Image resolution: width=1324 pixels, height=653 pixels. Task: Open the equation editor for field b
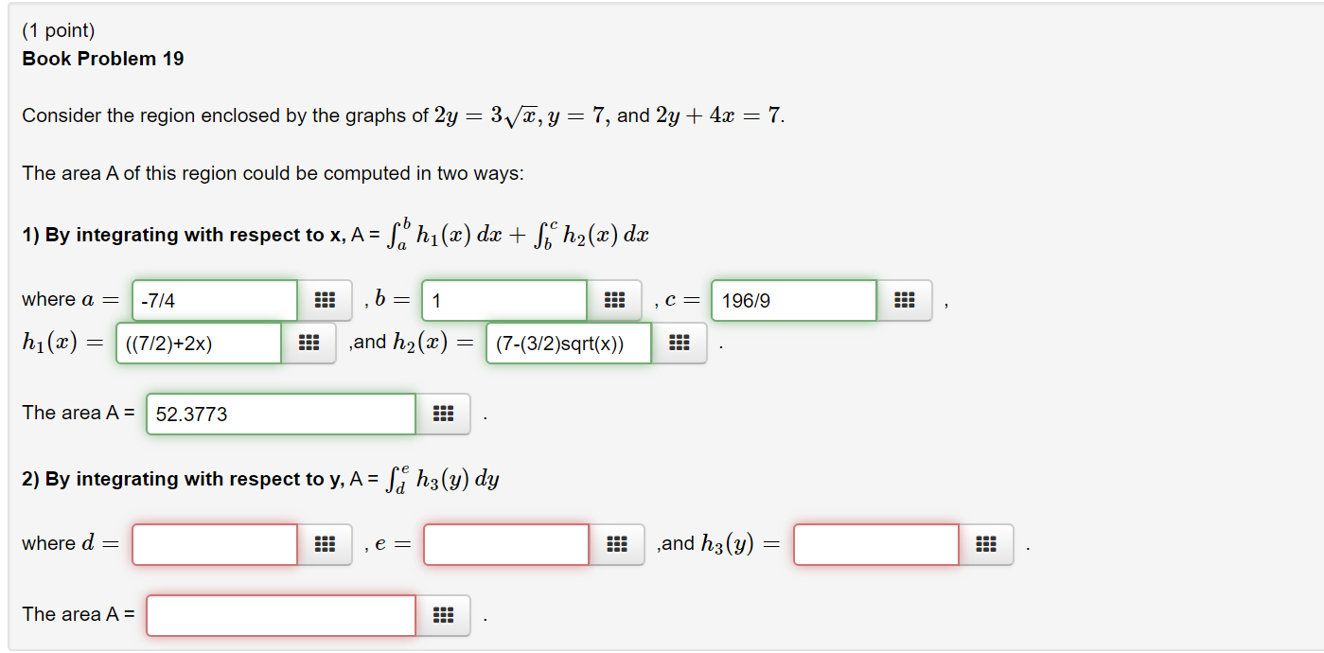[615, 300]
